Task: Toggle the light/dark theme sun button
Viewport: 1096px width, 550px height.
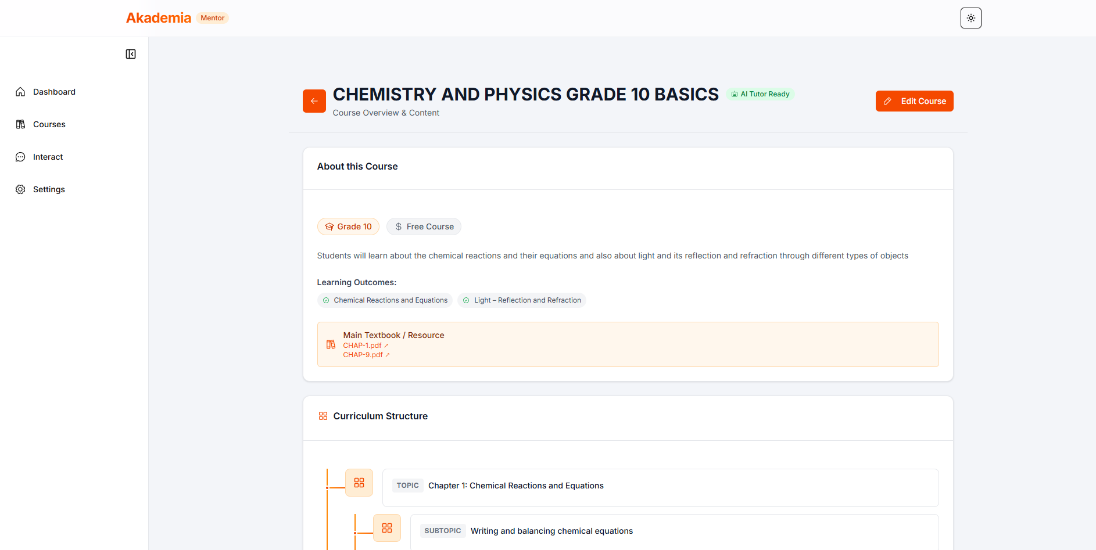Action: point(970,18)
